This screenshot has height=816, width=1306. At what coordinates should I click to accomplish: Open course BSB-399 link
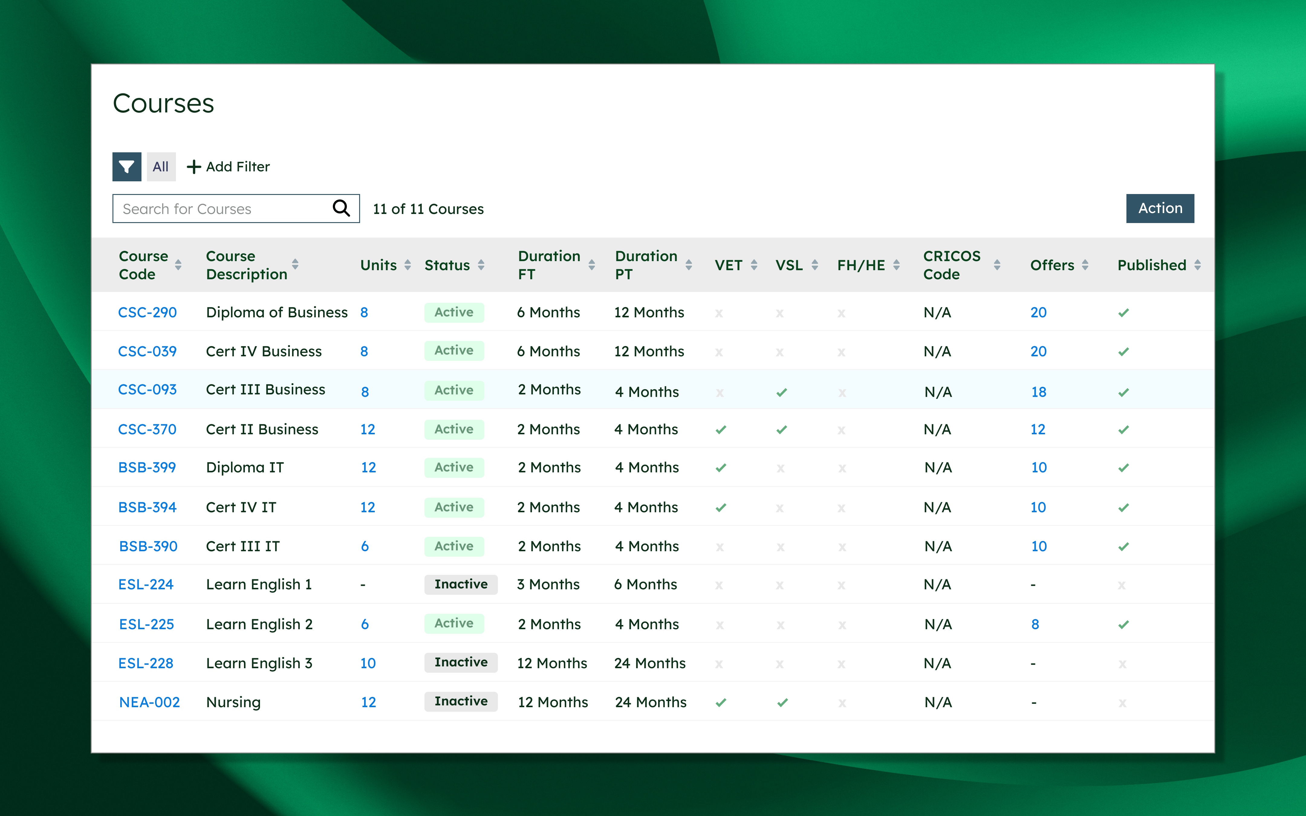coord(147,467)
